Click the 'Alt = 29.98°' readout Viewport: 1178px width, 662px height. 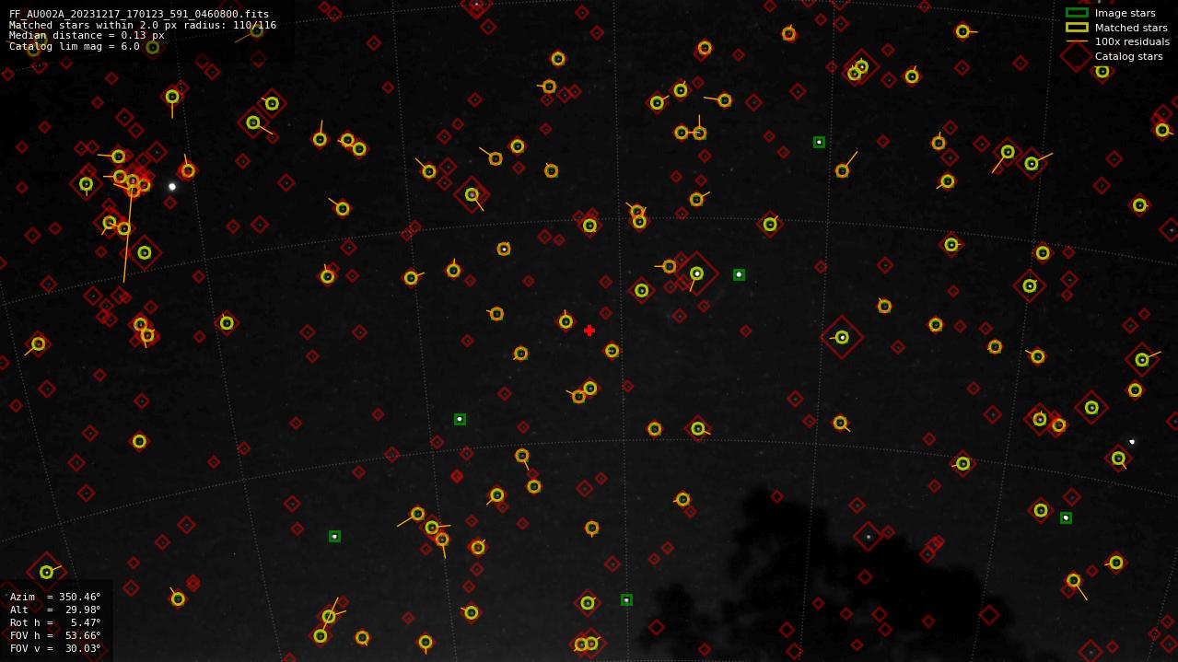[55, 610]
